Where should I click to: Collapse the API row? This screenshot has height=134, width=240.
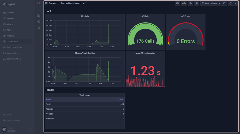[48, 11]
